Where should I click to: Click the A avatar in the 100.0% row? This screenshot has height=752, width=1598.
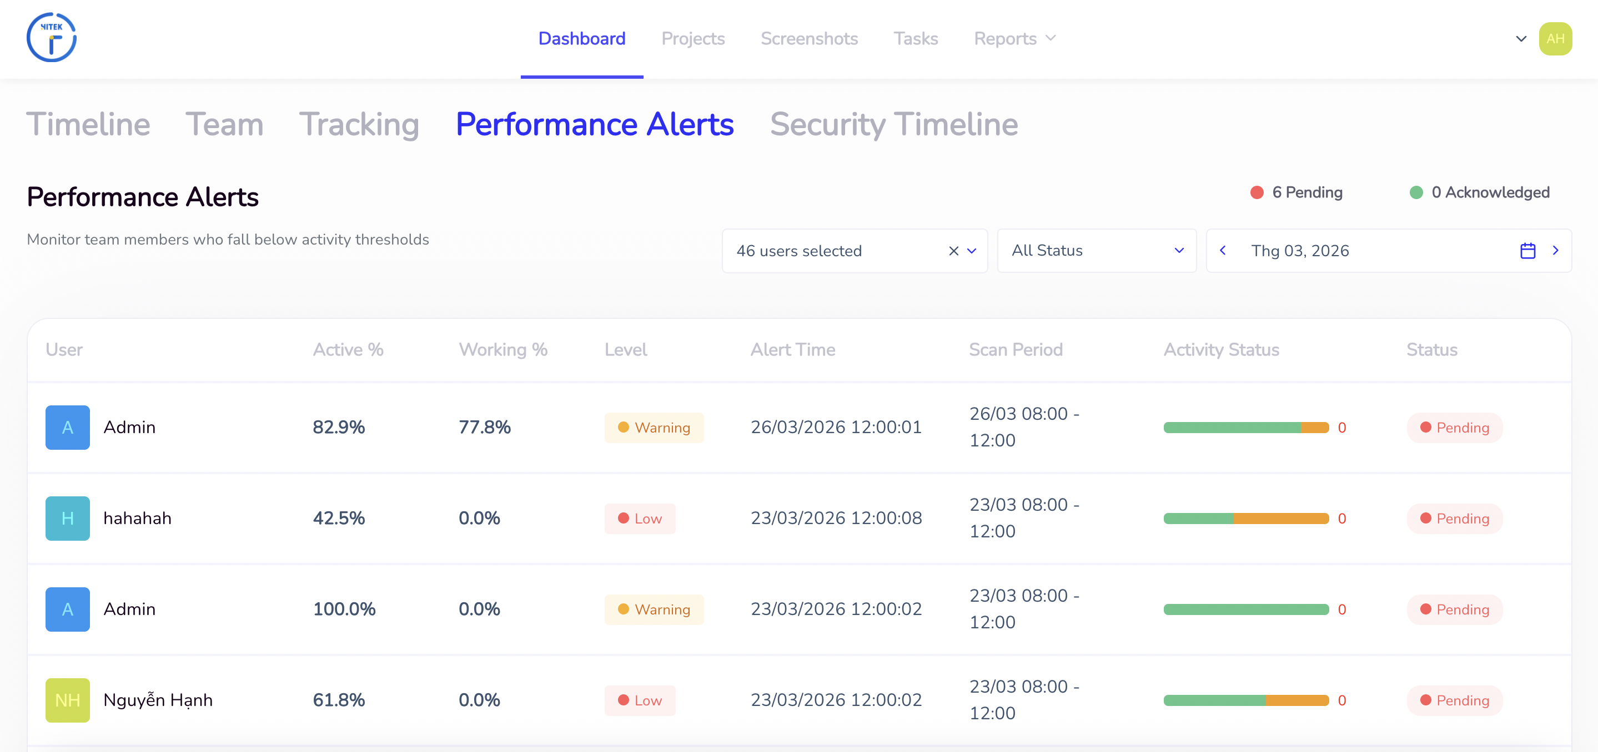coord(68,609)
